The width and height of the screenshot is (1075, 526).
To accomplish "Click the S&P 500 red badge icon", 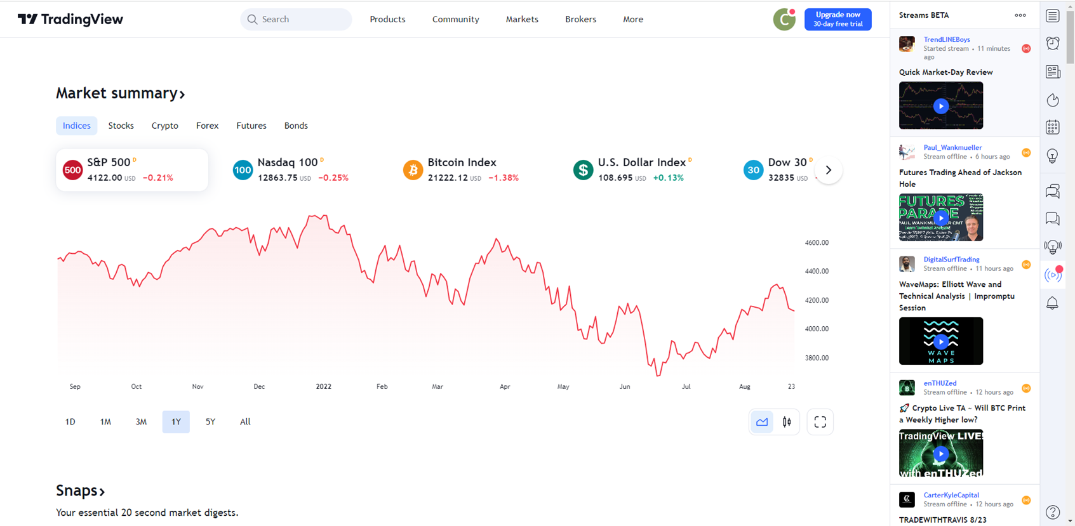I will coord(72,170).
